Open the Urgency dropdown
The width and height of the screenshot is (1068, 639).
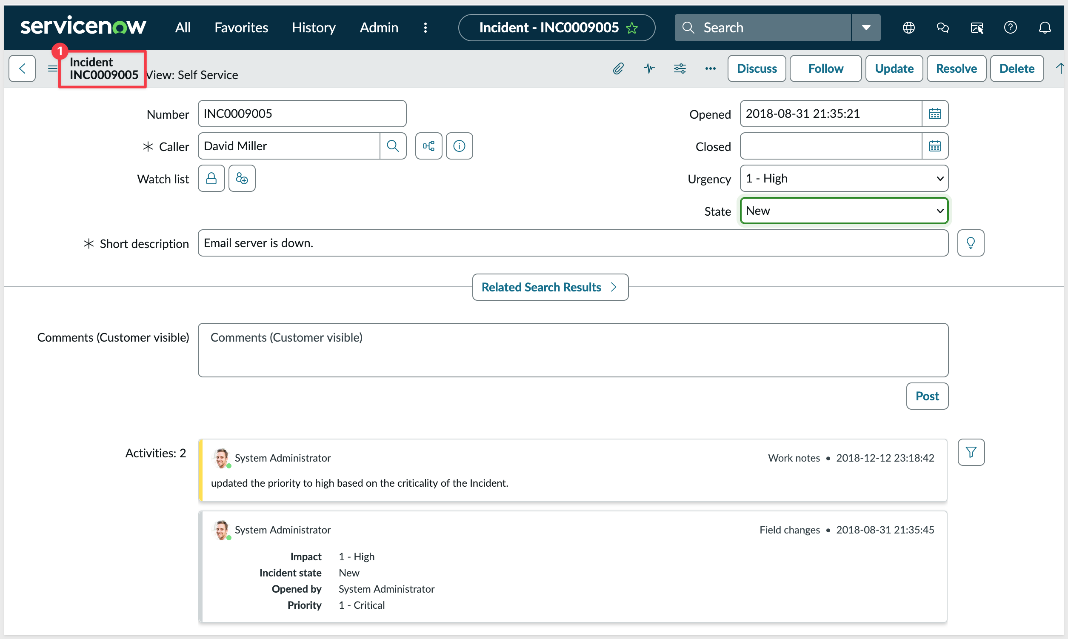(x=844, y=178)
